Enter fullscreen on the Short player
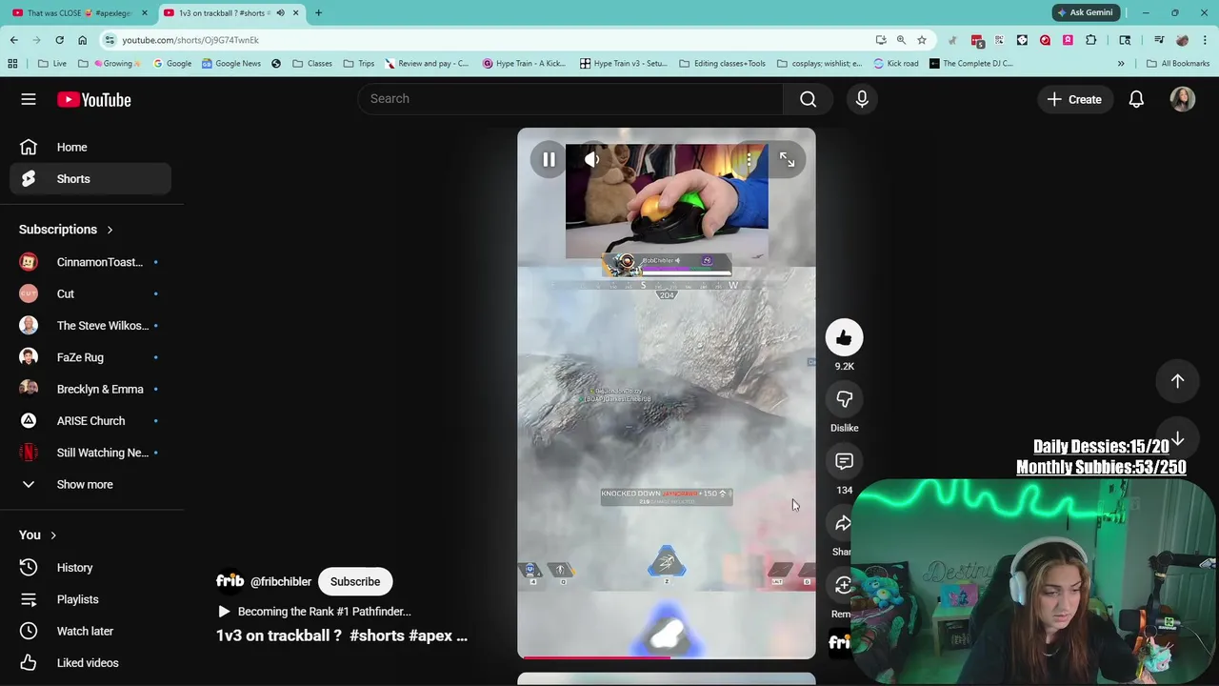 [x=787, y=160]
